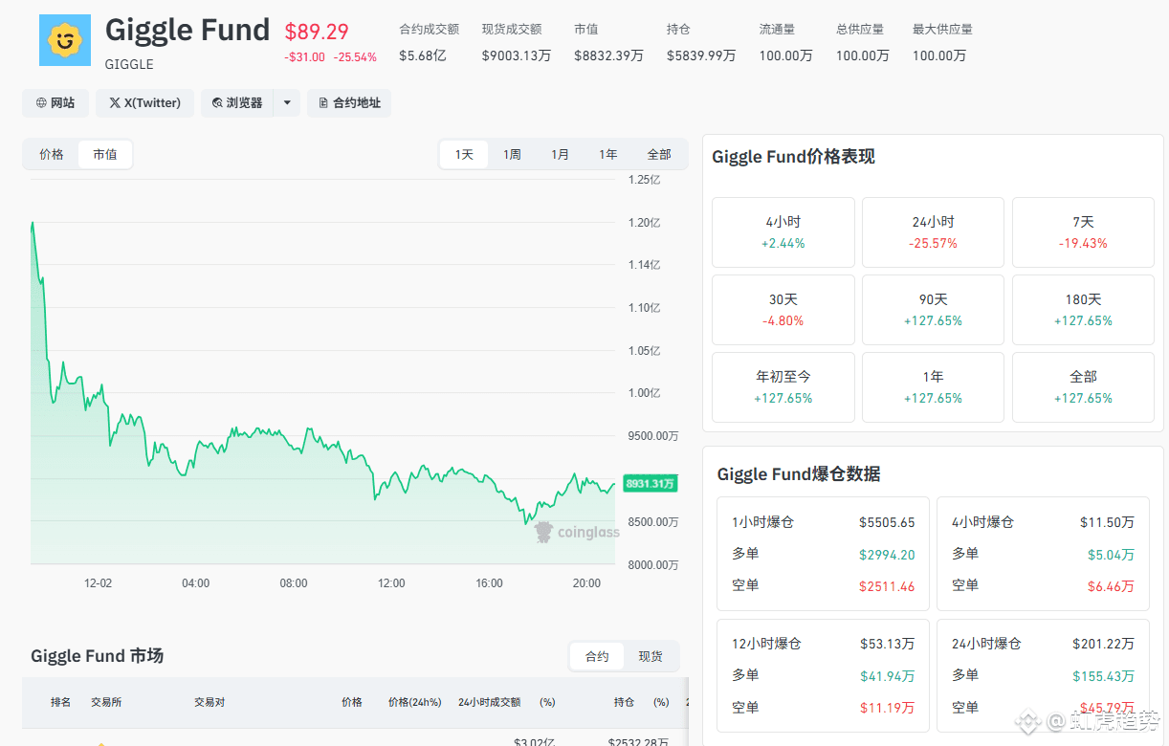Select the 1周 time range
This screenshot has width=1169, height=746.
click(x=512, y=154)
